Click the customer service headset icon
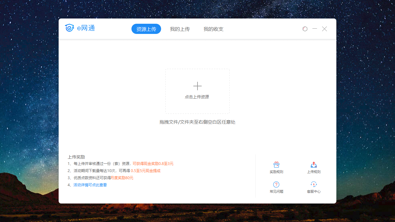This screenshot has width=395, height=222. tap(314, 184)
